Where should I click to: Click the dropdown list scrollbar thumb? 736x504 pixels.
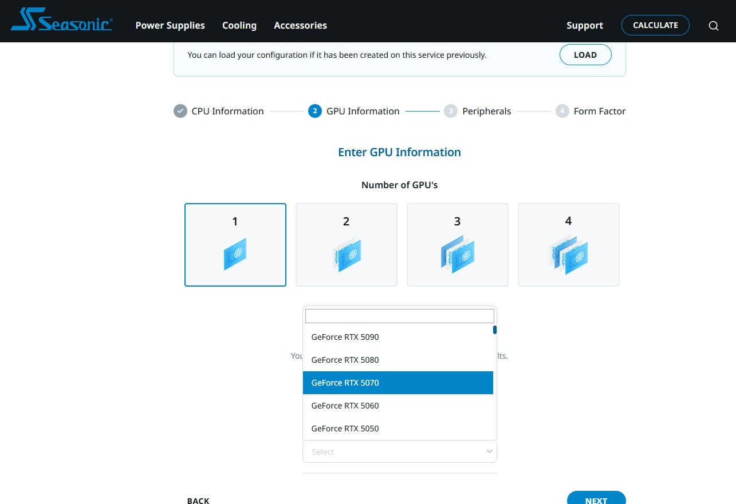click(494, 330)
